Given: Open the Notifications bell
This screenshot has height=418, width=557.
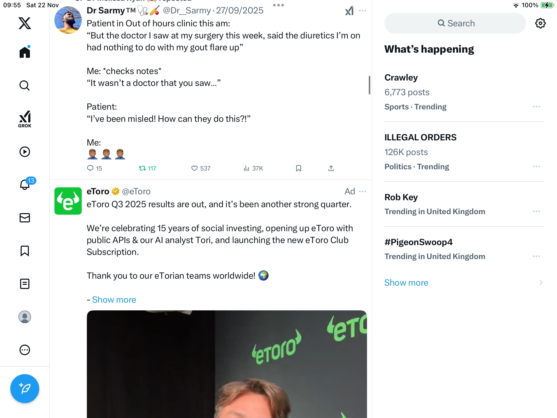Looking at the screenshot, I should click(25, 184).
